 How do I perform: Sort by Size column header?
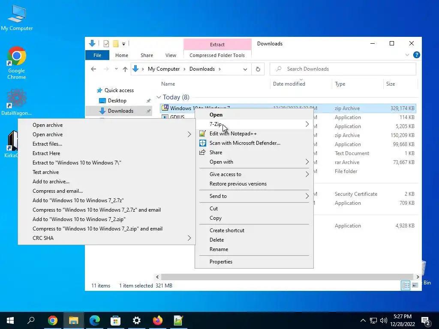pyautogui.click(x=400, y=84)
